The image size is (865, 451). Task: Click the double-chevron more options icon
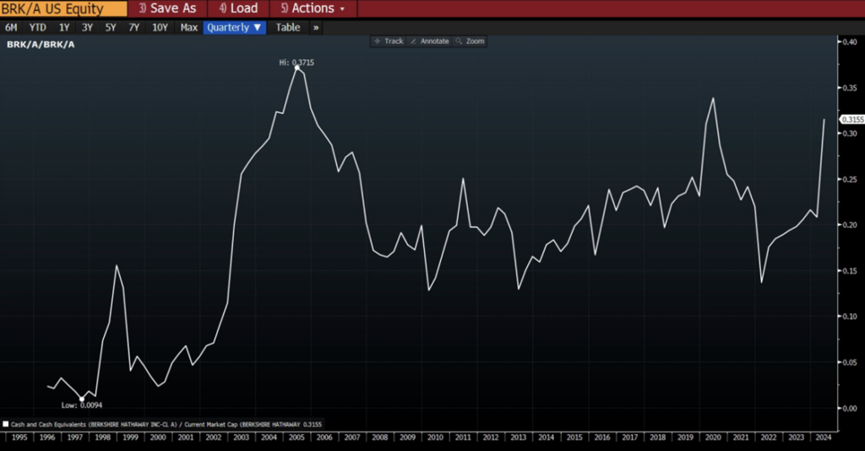pos(316,27)
